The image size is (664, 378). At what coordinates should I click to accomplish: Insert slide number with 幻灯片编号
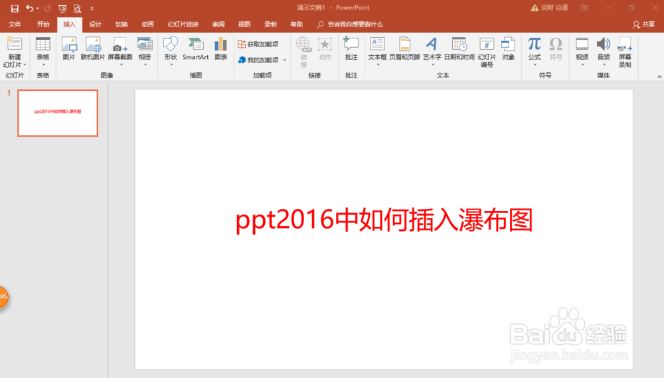pos(487,52)
